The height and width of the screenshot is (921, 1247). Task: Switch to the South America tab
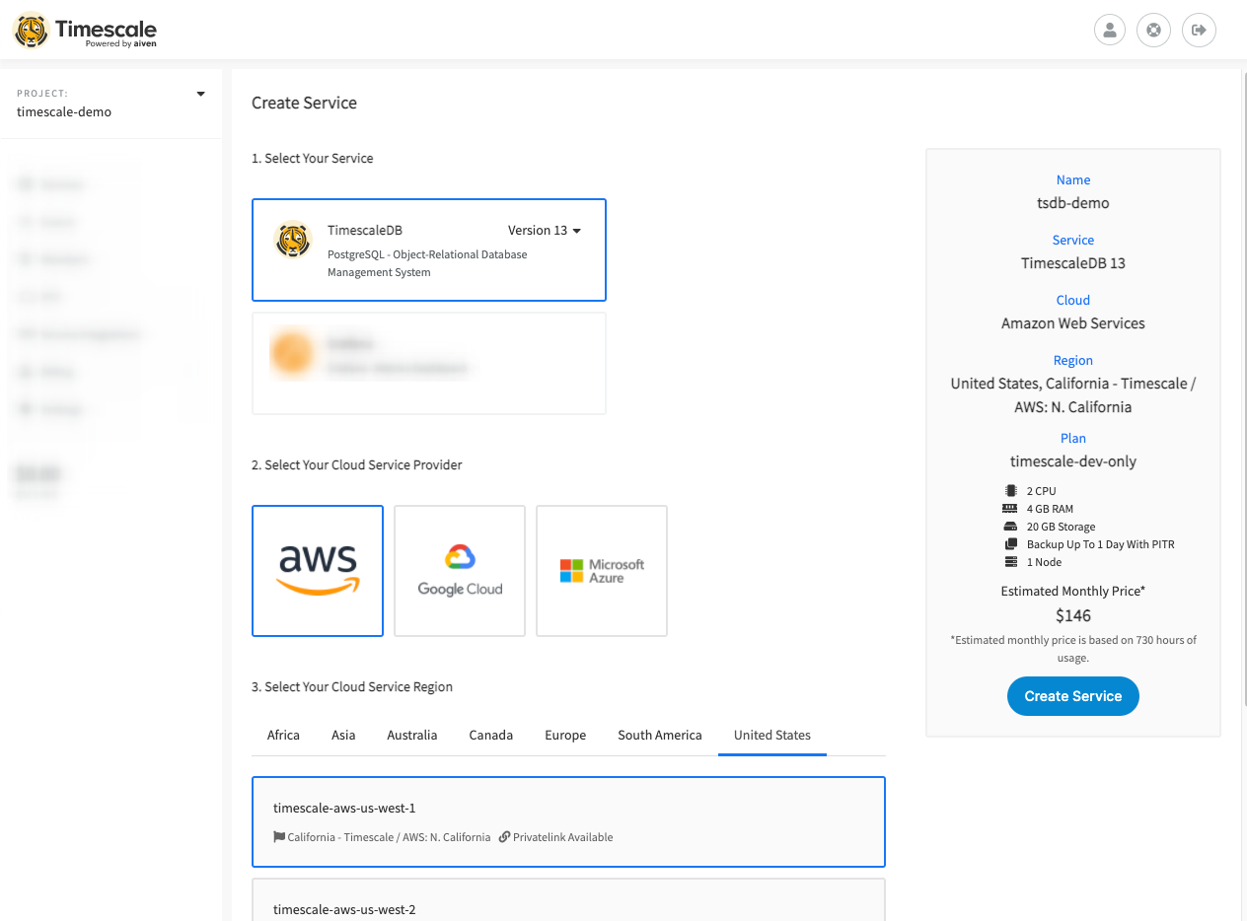point(660,736)
